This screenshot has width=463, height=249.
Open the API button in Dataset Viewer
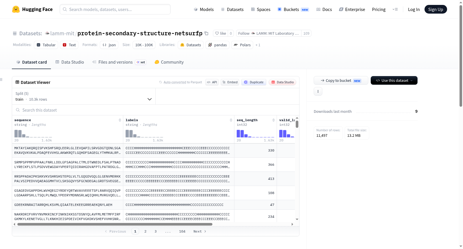212,82
